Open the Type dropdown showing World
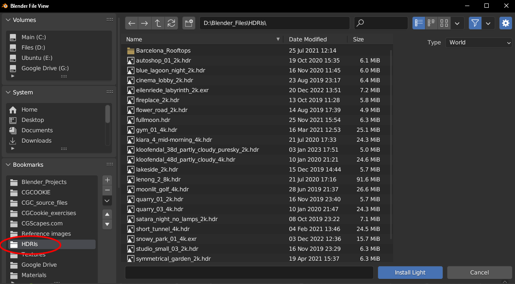 tap(479, 42)
